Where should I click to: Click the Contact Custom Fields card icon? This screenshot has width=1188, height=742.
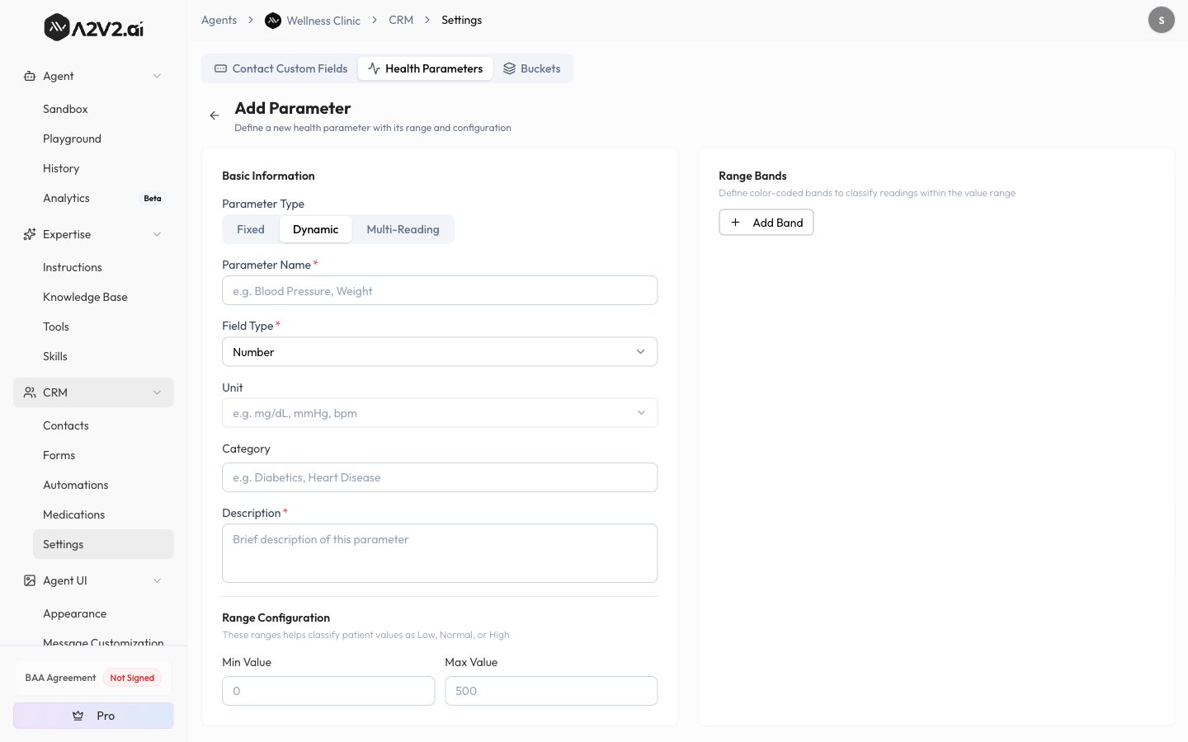point(220,68)
